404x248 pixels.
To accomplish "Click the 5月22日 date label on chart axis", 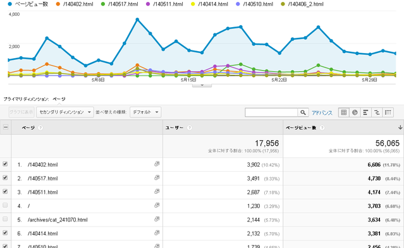I will click(279, 80).
